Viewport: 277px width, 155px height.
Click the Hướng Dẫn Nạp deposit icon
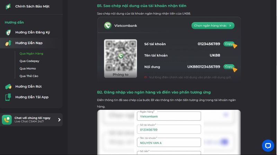tap(8, 43)
